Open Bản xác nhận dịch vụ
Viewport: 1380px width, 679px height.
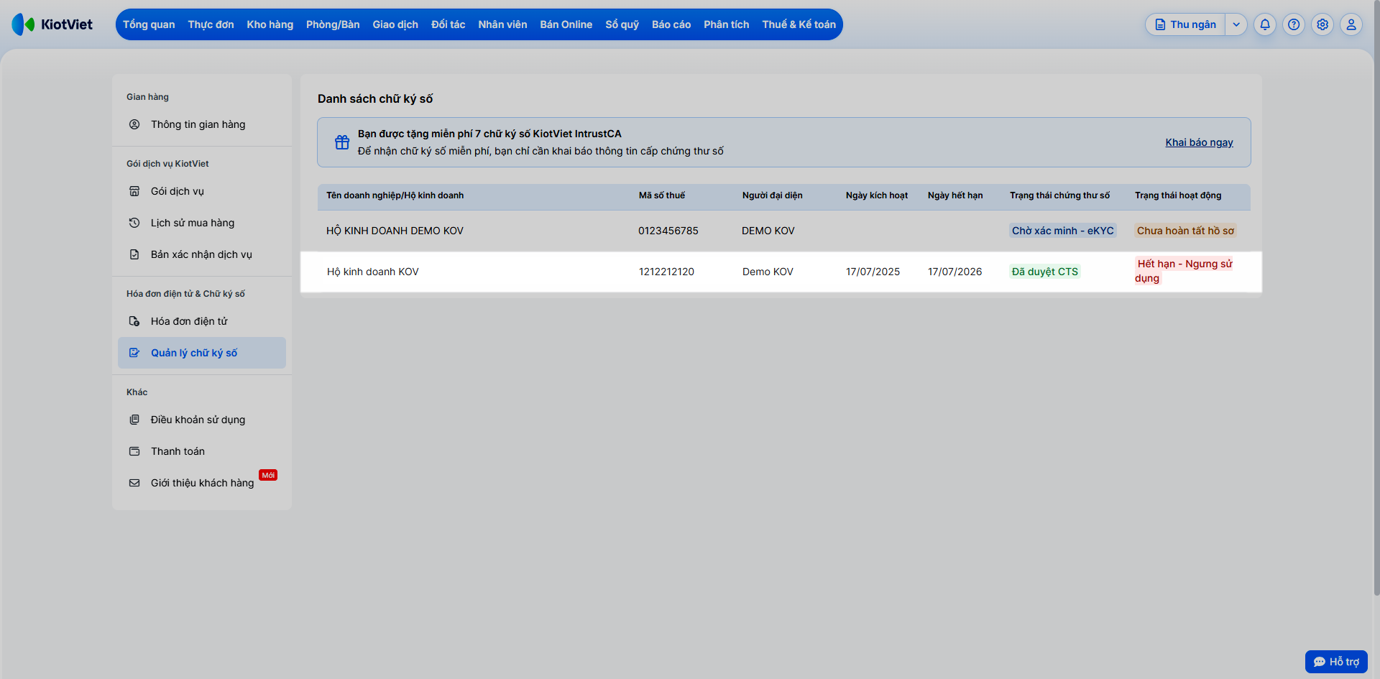201,254
